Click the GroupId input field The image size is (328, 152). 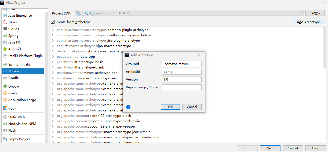point(182,64)
